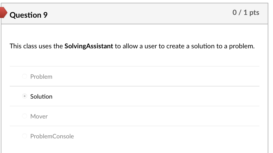Viewport: 273px width, 153px height.
Task: Click the Problem answer label
Action: (x=41, y=76)
